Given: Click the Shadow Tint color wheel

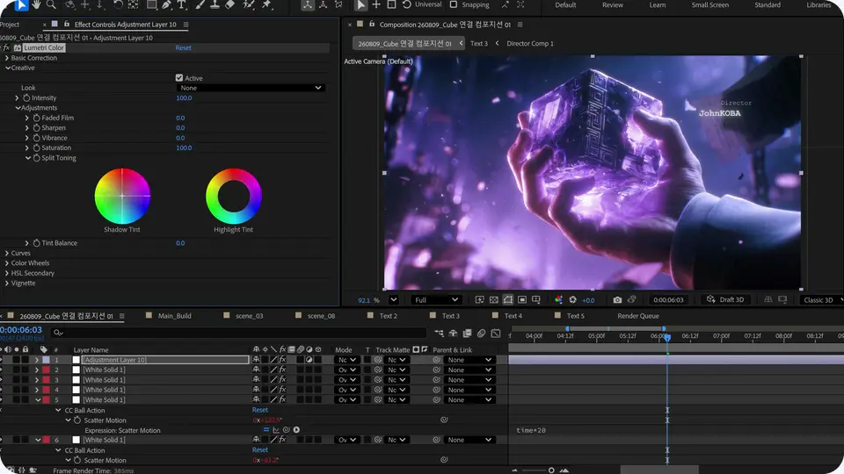Looking at the screenshot, I should [x=122, y=196].
